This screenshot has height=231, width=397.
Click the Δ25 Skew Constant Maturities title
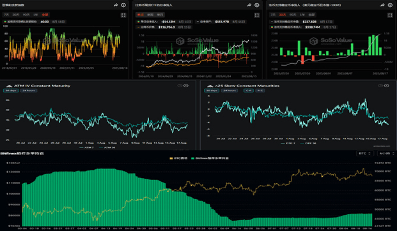click(x=247, y=86)
